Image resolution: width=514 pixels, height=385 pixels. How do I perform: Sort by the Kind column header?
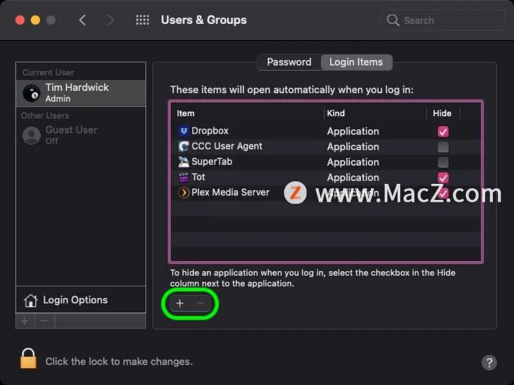tap(335, 114)
